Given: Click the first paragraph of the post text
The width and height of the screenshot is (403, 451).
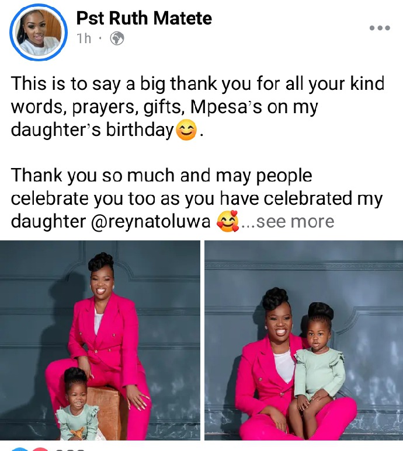Looking at the screenshot, I should (x=197, y=107).
